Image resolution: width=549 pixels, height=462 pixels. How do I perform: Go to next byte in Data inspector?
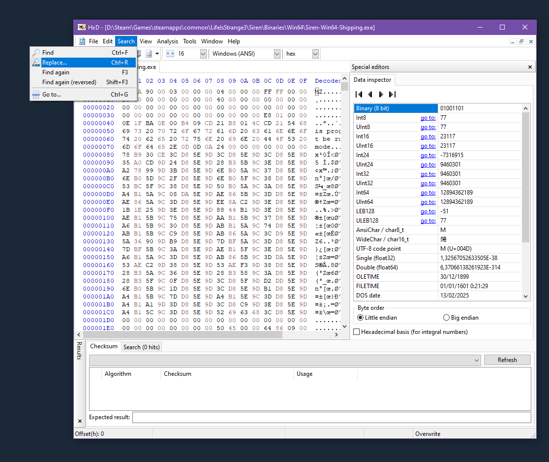(x=381, y=94)
